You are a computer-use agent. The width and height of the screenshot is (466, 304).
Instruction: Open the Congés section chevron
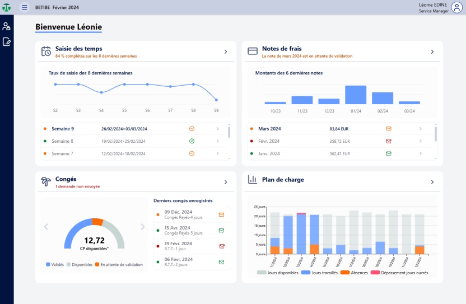pos(226,182)
